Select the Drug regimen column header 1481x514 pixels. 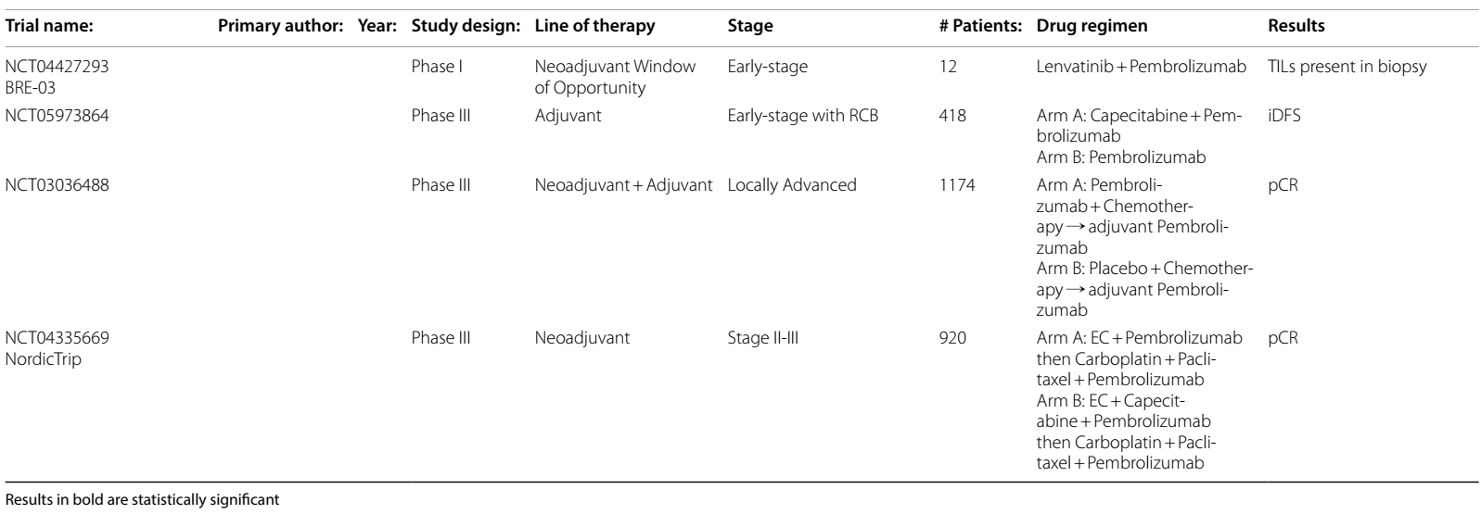(x=1092, y=26)
